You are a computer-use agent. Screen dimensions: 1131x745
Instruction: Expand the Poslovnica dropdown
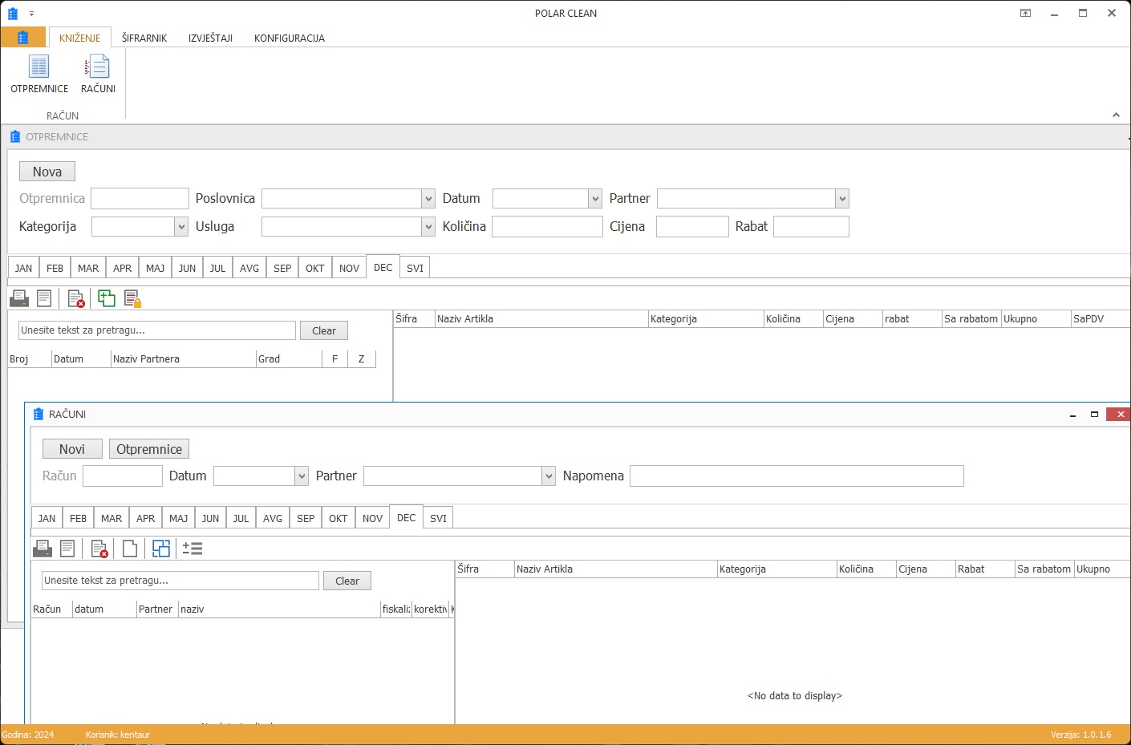pos(428,199)
